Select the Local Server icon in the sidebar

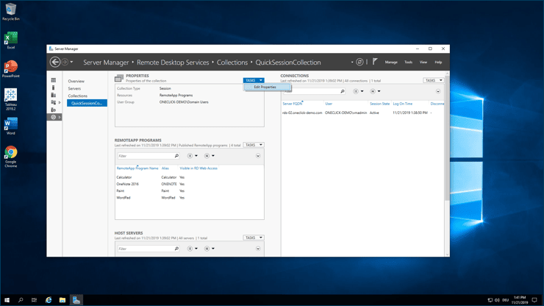click(54, 88)
